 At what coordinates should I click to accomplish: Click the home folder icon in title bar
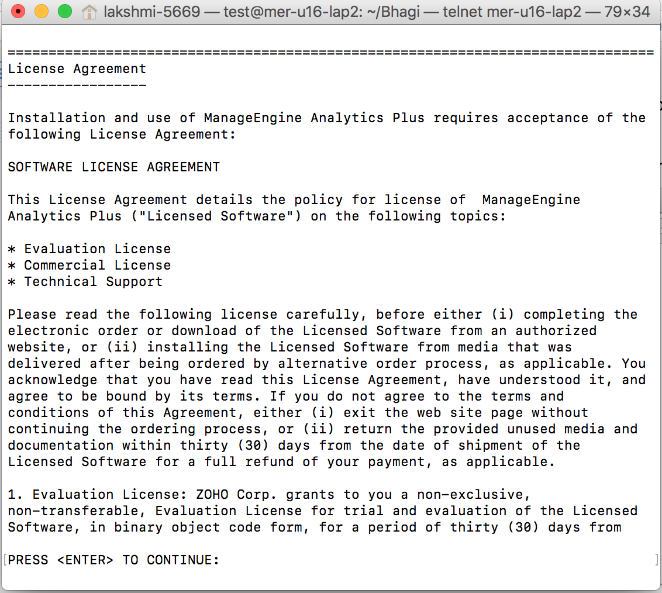tap(89, 12)
